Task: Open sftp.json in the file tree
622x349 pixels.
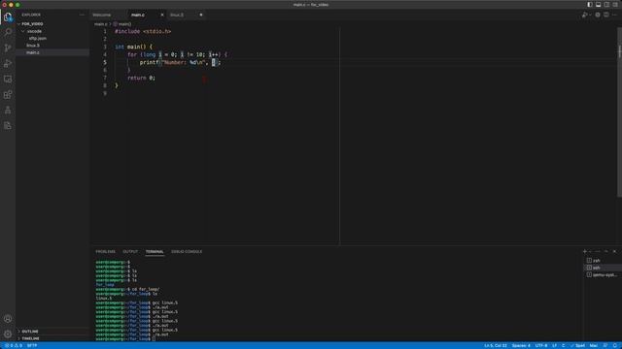Action: (x=38, y=39)
